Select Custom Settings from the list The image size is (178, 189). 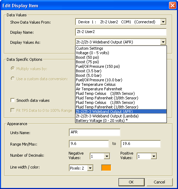click(121, 48)
